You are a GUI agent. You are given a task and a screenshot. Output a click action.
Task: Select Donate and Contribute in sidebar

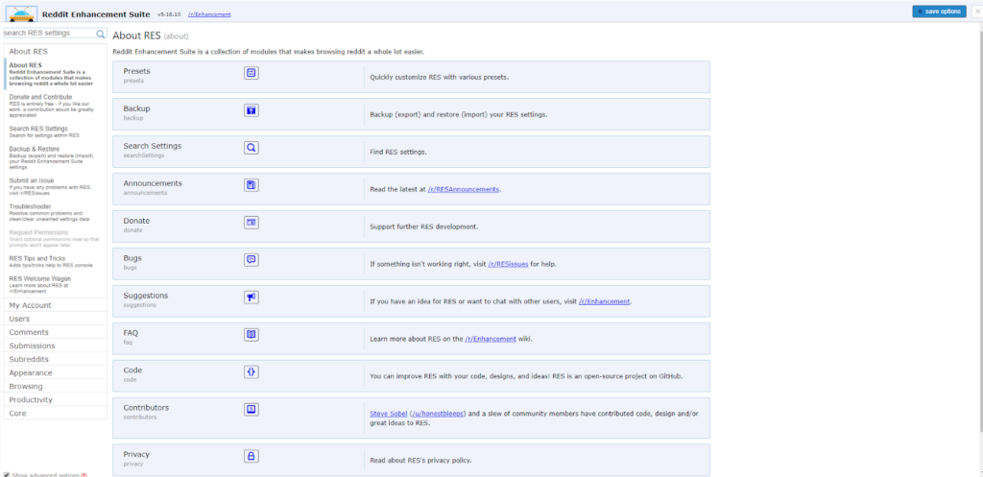[40, 97]
